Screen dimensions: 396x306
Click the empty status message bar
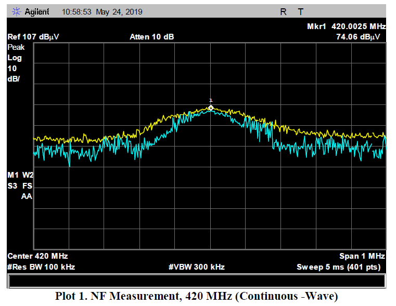[197, 281]
